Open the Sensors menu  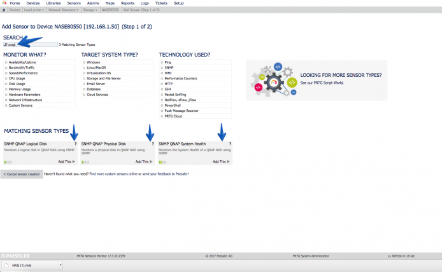point(74,3)
